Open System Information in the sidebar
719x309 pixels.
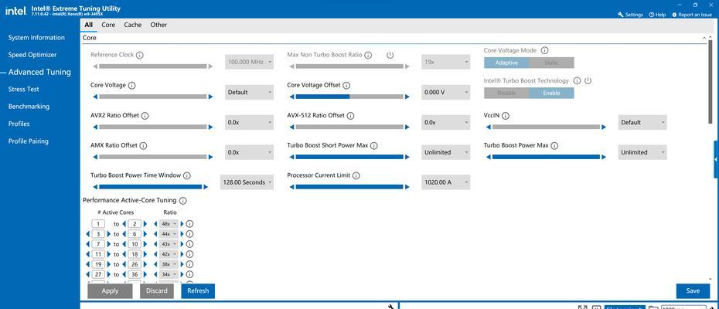click(36, 38)
